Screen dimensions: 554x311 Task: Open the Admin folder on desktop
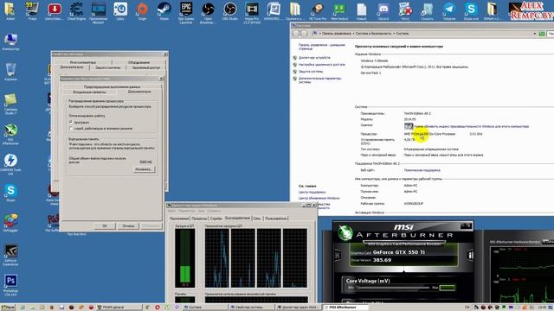(x=10, y=10)
